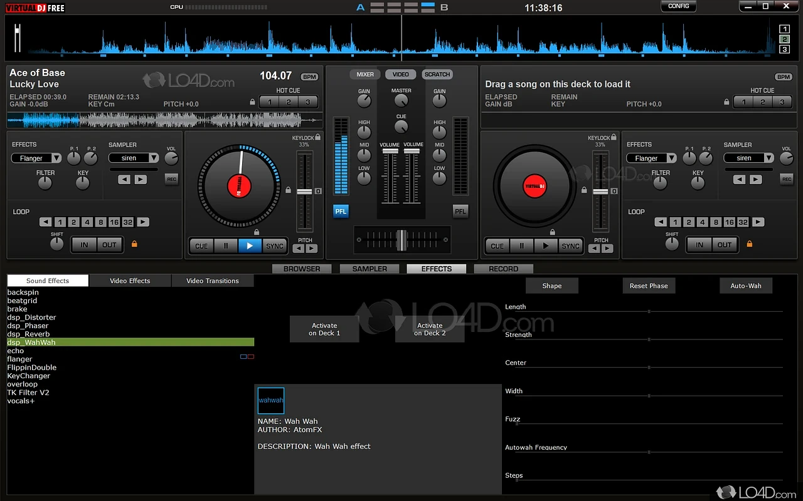
Task: Sync deck B tempo
Action: tap(570, 246)
